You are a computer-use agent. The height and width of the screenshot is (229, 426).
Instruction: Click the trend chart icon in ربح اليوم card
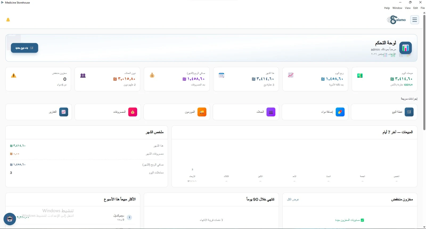tap(291, 75)
